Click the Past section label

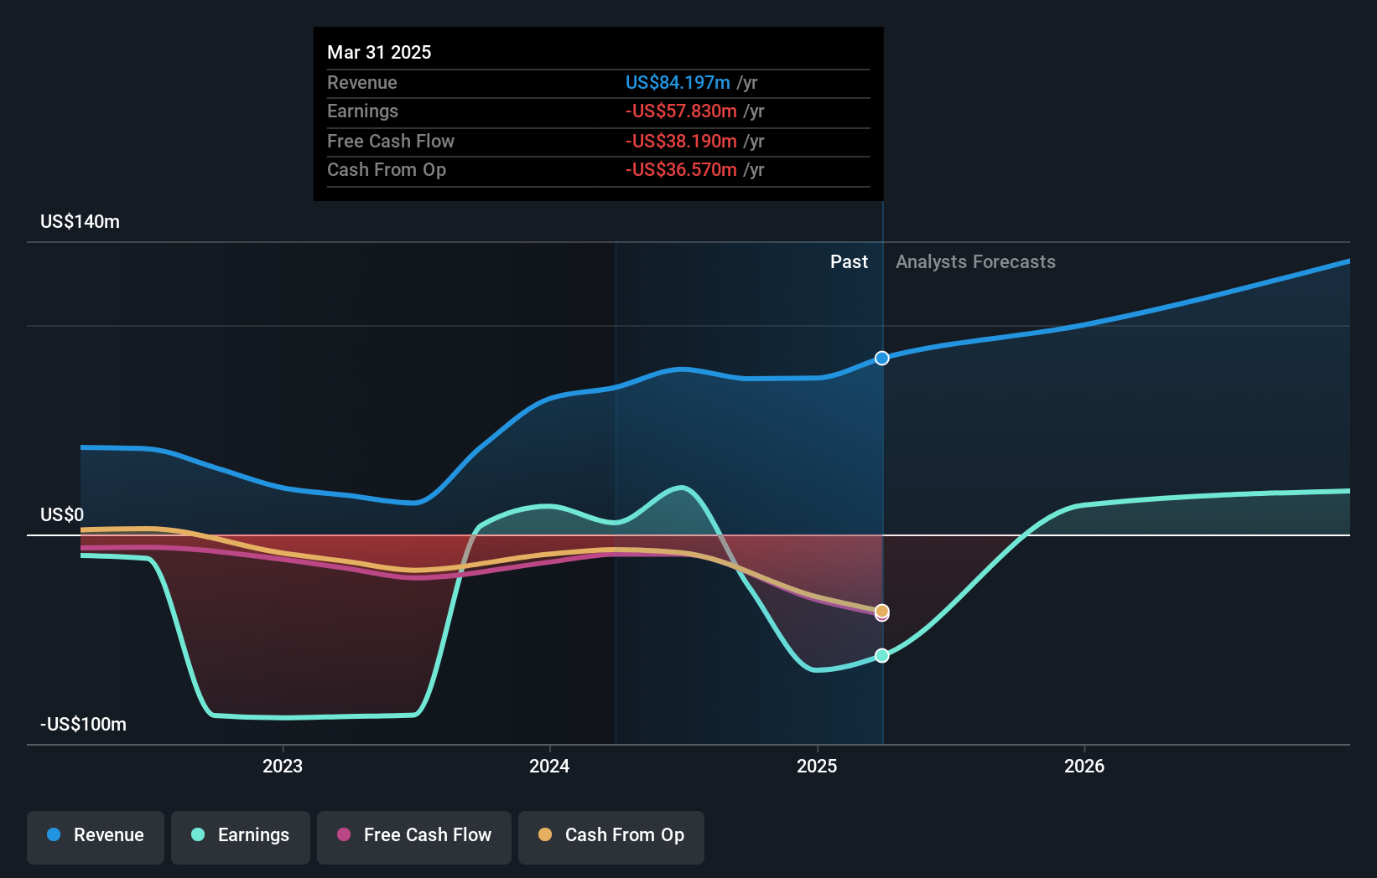849,261
